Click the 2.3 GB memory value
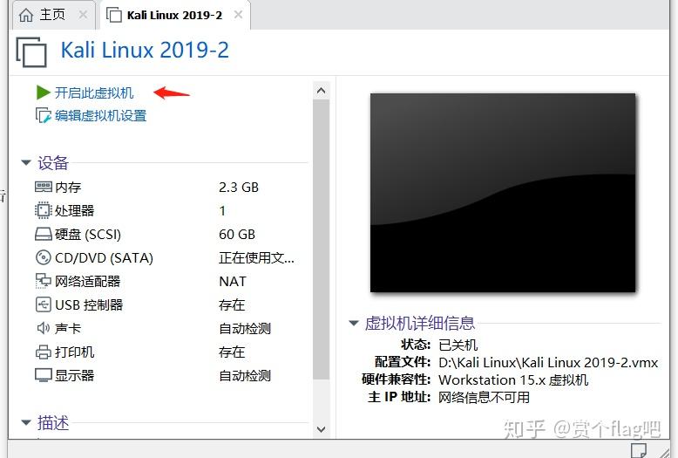This screenshot has height=458, width=678. coord(239,187)
